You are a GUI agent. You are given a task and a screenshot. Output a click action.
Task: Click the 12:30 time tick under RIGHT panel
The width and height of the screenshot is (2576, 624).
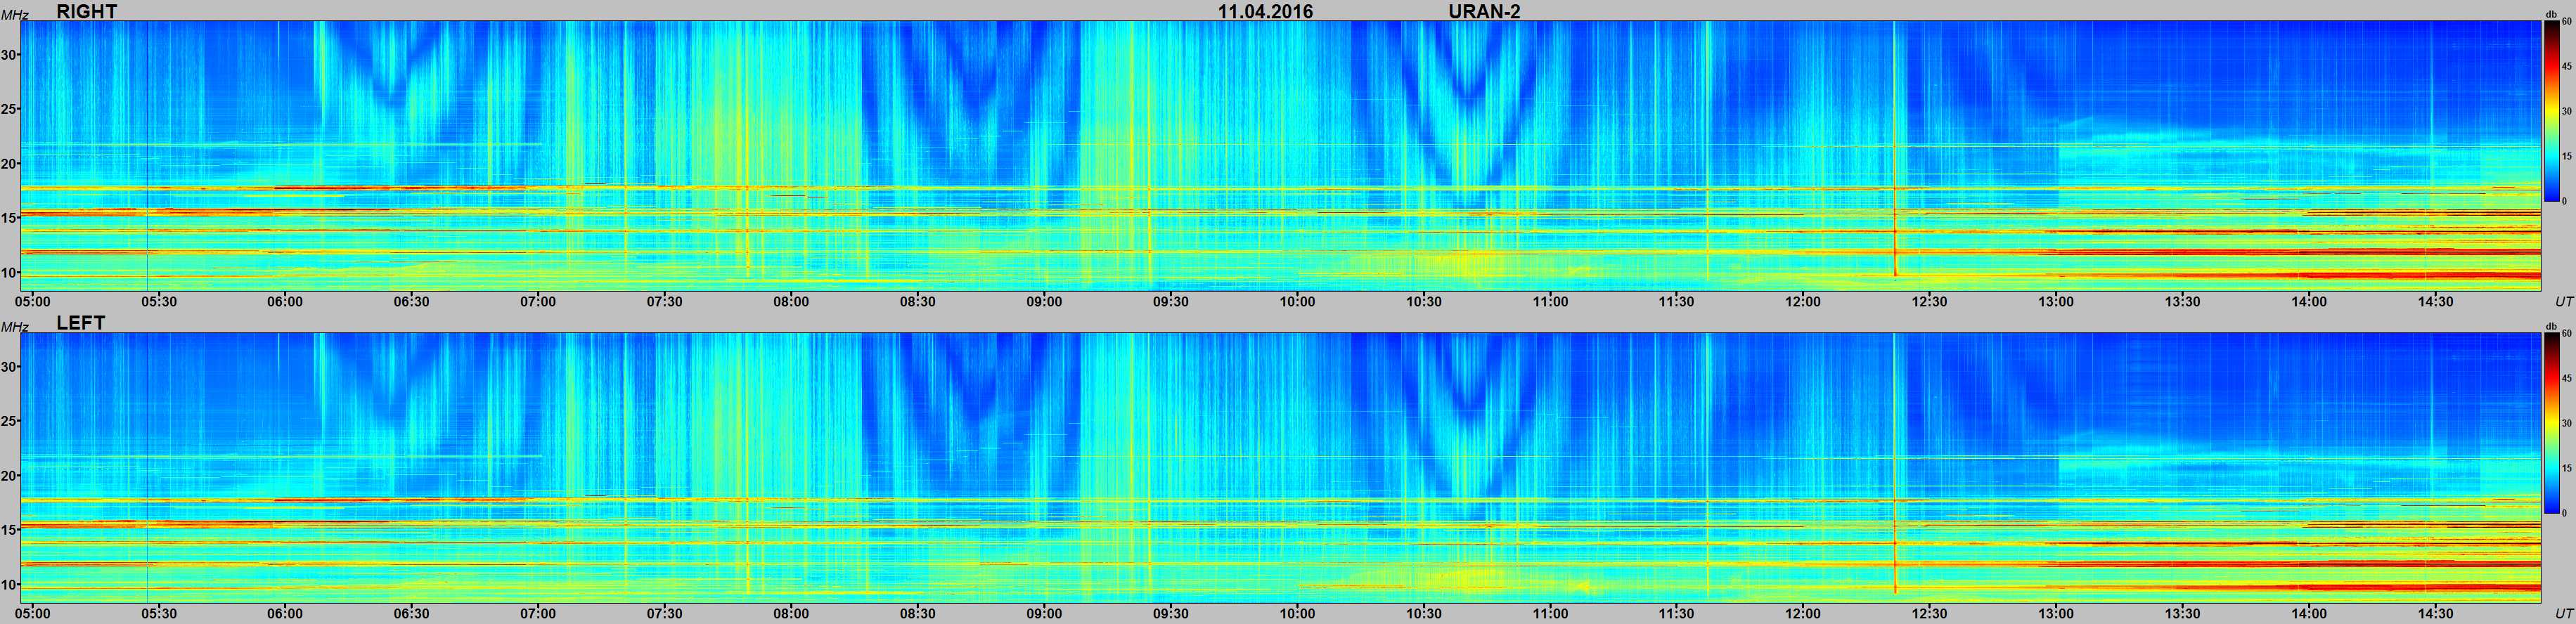[1930, 301]
